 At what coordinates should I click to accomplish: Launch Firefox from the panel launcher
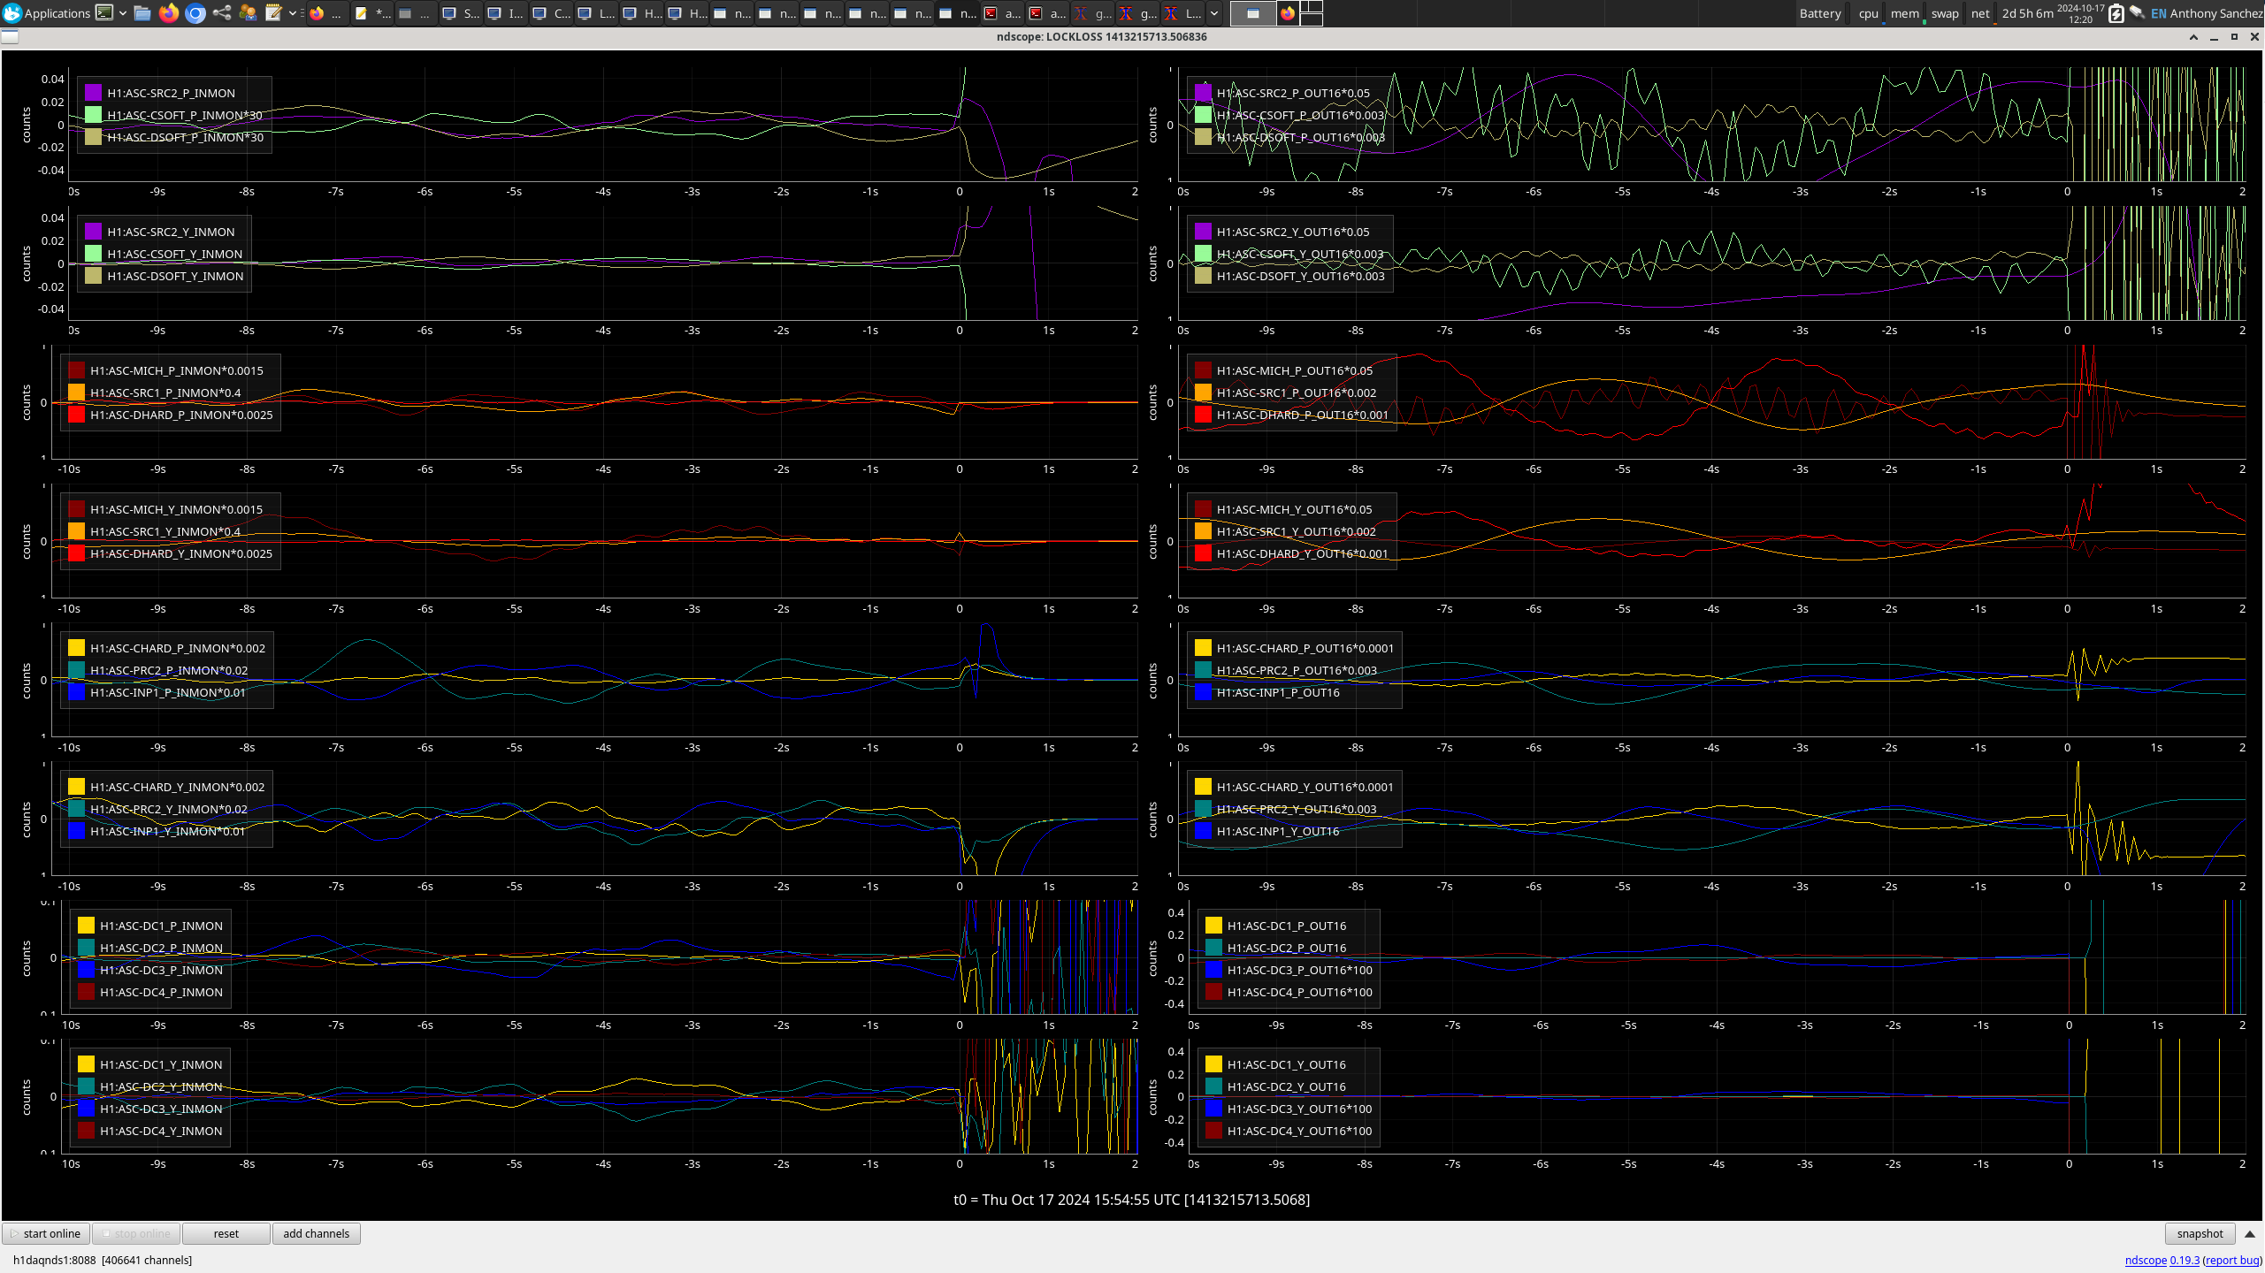pos(169,13)
